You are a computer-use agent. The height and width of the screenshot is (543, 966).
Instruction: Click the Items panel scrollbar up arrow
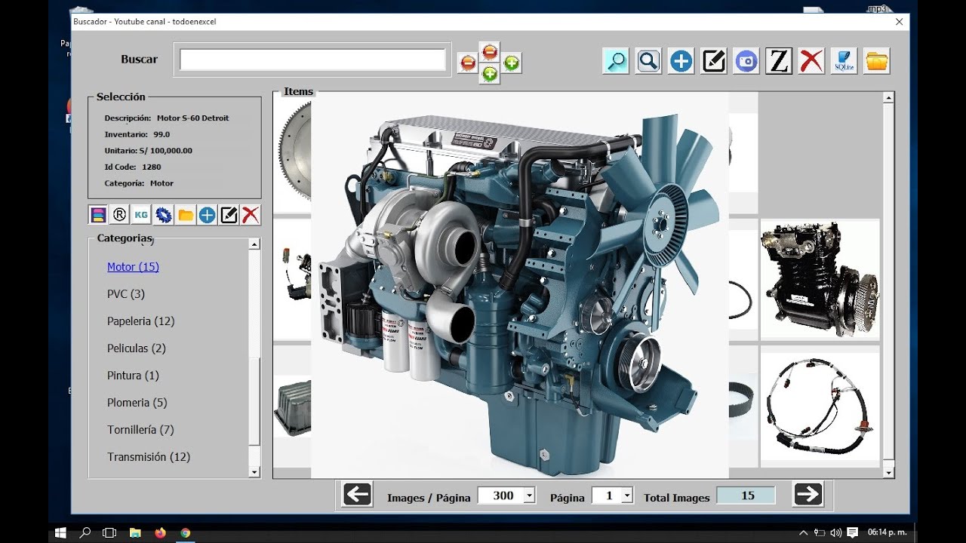click(888, 97)
